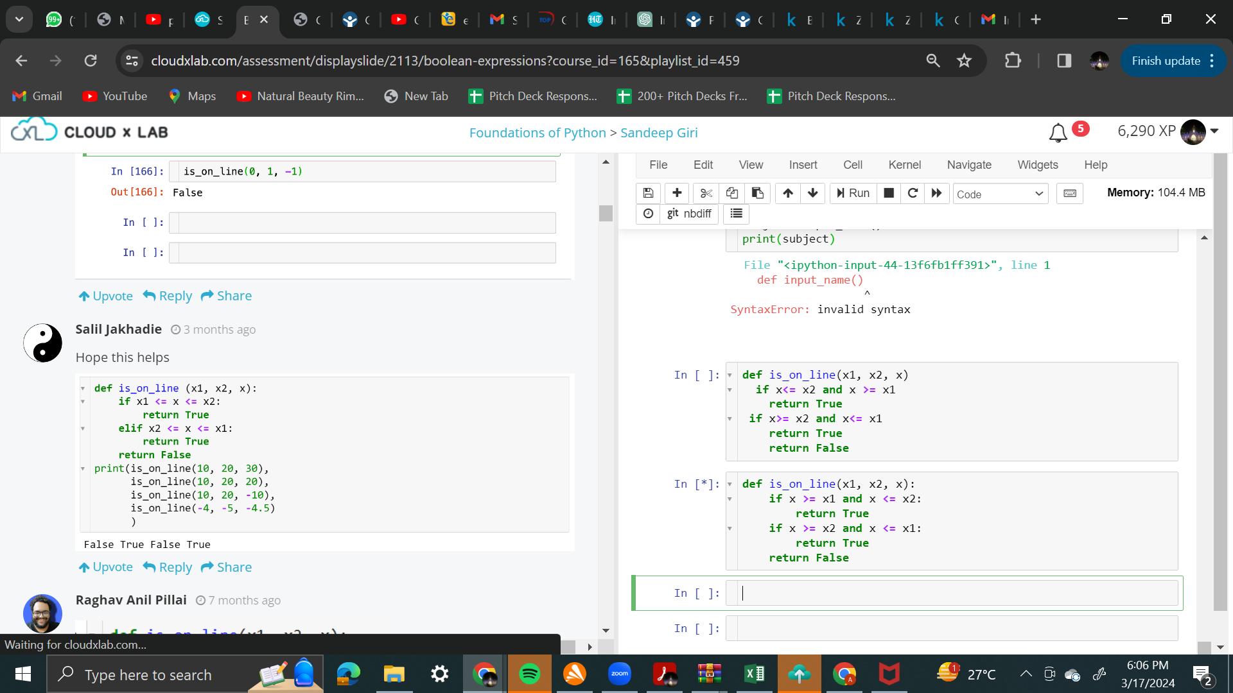Collapse code fold arrow on running cell's def line
The width and height of the screenshot is (1233, 693).
coord(730,484)
